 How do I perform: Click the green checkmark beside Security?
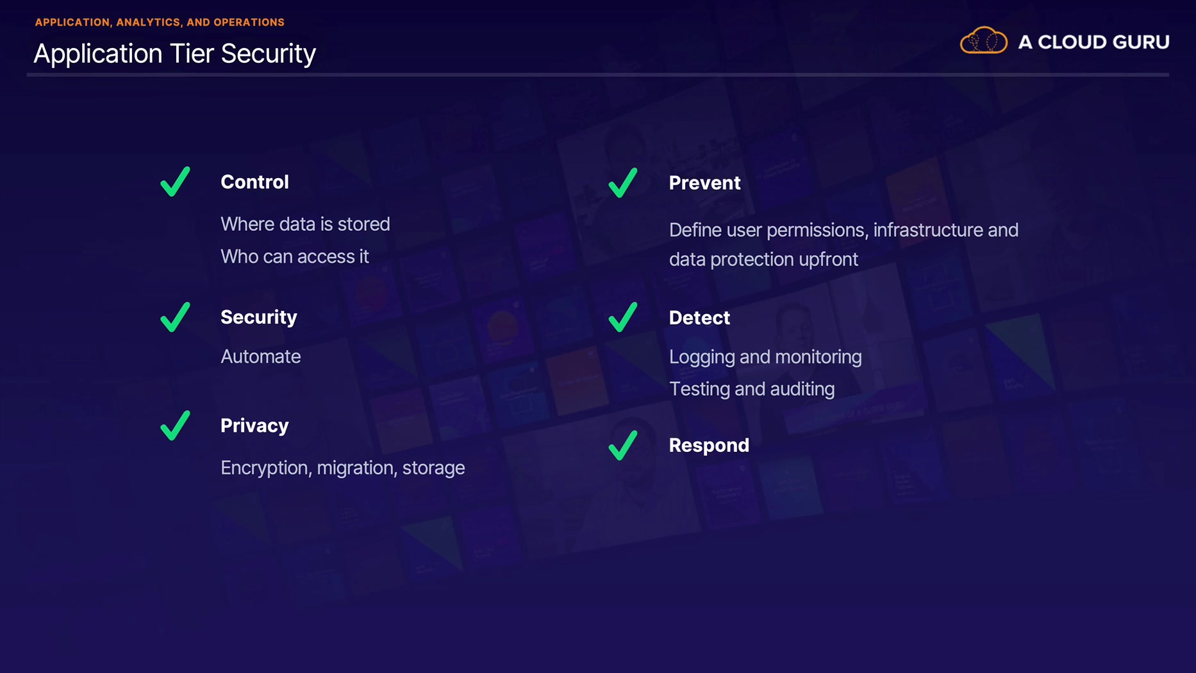point(175,317)
